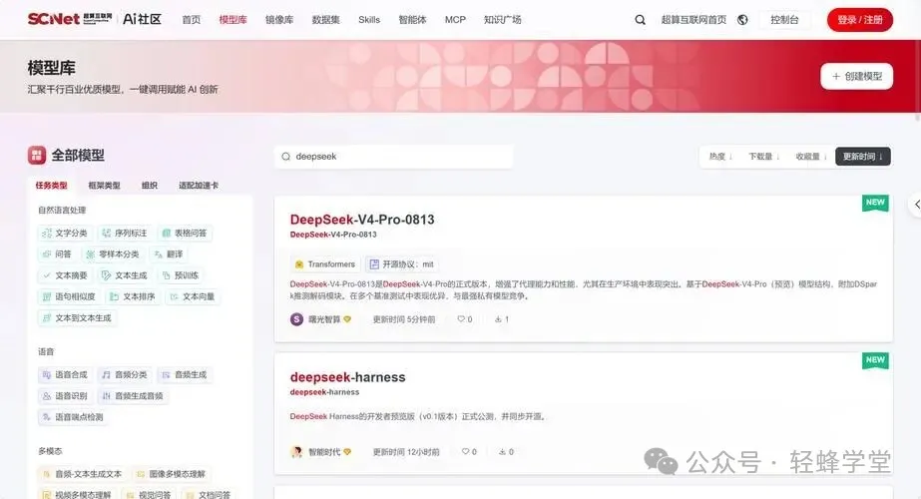Click the download icon on the DeepSeek-V4-Pro-0813 card
Image resolution: width=921 pixels, height=499 pixels.
tap(498, 319)
